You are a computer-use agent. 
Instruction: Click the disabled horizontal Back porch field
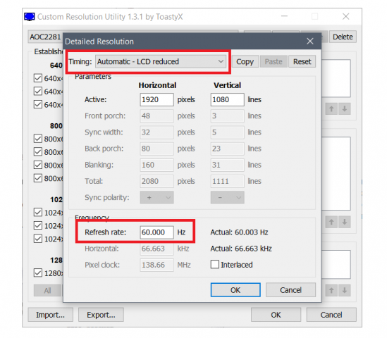point(156,149)
